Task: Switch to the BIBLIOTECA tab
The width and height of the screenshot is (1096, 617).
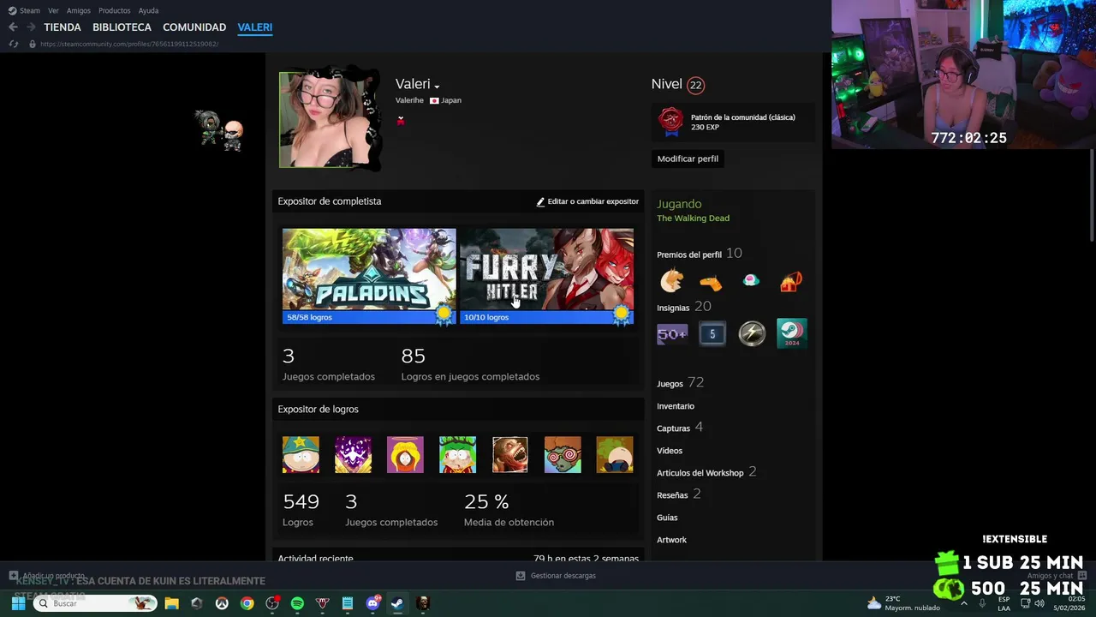Action: [x=122, y=27]
